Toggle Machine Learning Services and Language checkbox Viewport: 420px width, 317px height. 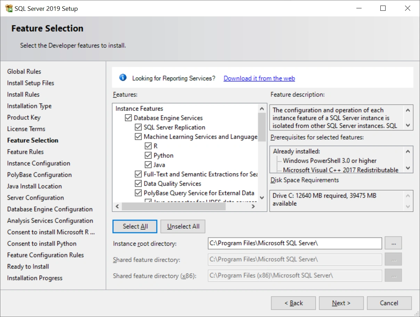click(x=138, y=137)
